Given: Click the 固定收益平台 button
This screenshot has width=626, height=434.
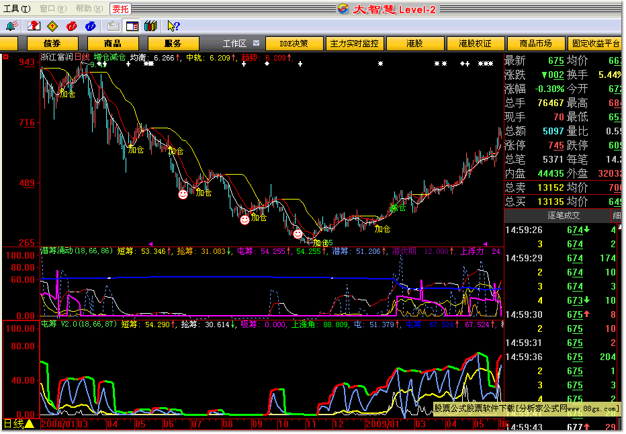Looking at the screenshot, I should click(595, 44).
